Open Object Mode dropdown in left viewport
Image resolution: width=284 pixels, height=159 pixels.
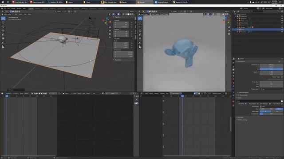(x=8, y=14)
